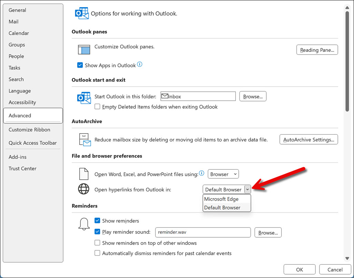Open the Add-ins category
The height and width of the screenshot is (278, 354).
33,157
